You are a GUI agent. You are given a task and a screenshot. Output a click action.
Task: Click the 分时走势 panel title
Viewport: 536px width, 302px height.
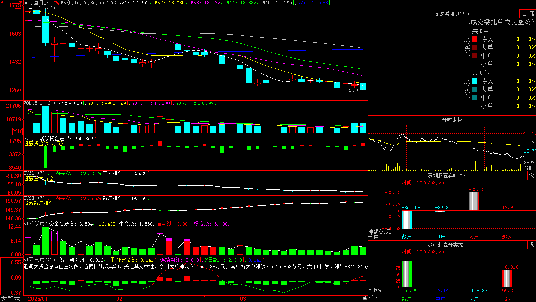coord(452,120)
